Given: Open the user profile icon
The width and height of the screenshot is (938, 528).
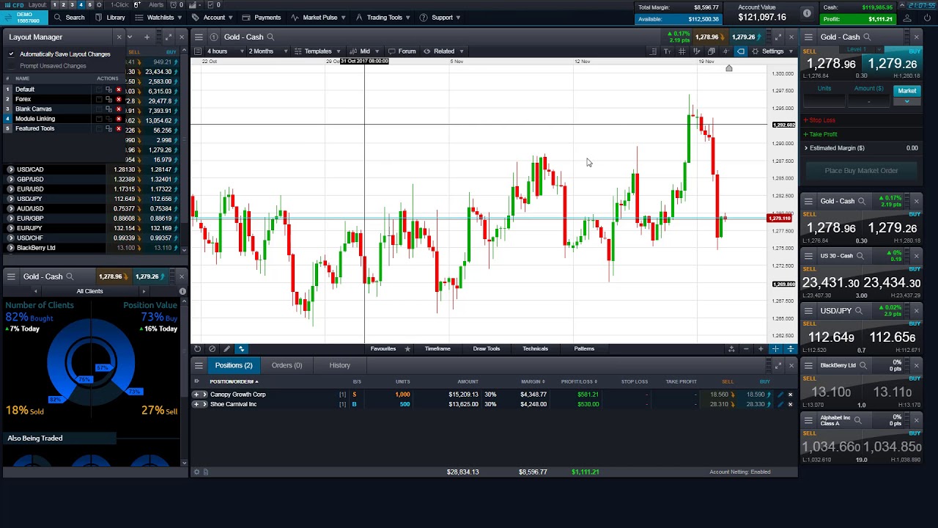Looking at the screenshot, I should [x=907, y=18].
